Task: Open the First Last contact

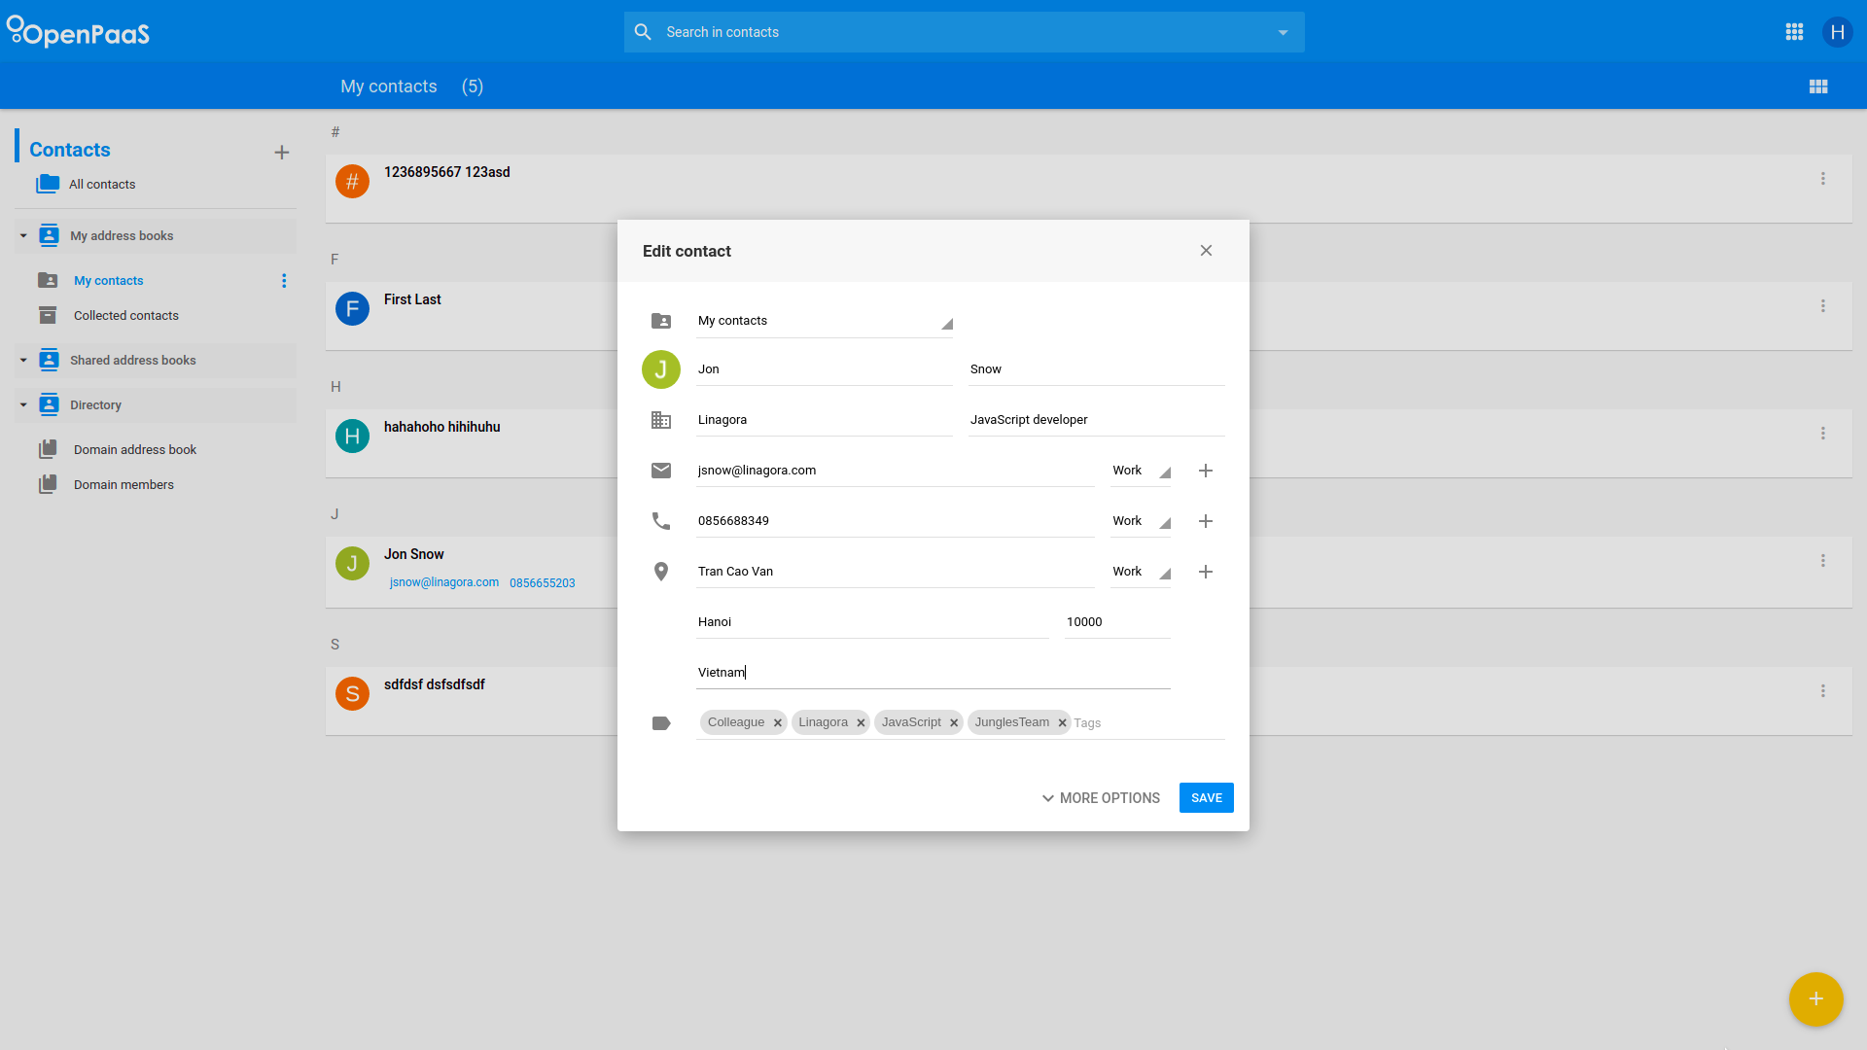Action: click(412, 299)
